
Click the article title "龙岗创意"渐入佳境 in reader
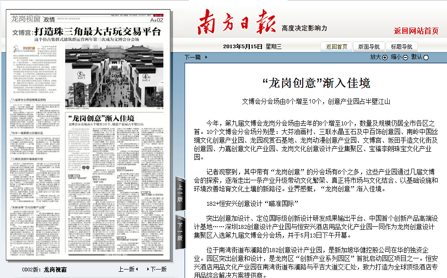point(316,83)
